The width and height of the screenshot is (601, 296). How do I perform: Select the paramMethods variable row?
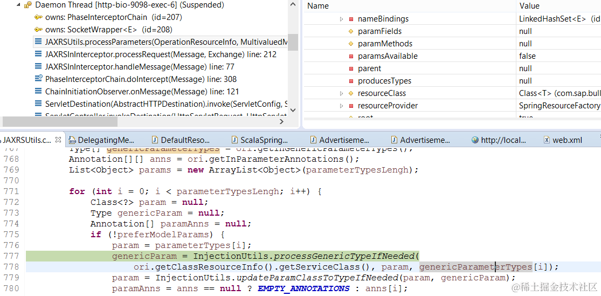tap(452, 44)
